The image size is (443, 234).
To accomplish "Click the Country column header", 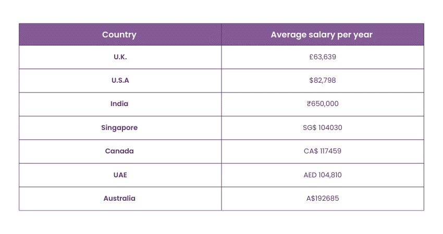I will pyautogui.click(x=119, y=35).
